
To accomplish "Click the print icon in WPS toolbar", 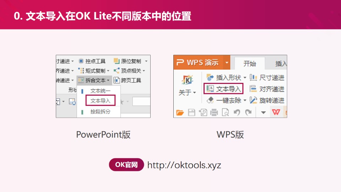I will click(214, 113).
